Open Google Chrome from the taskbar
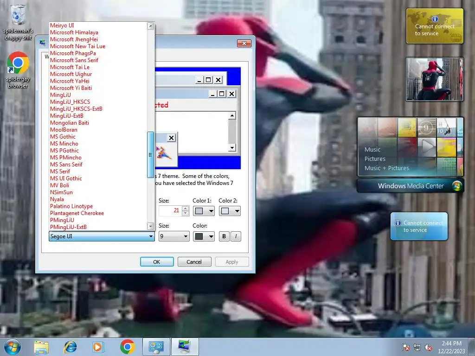This screenshot has width=475, height=356. point(127,347)
